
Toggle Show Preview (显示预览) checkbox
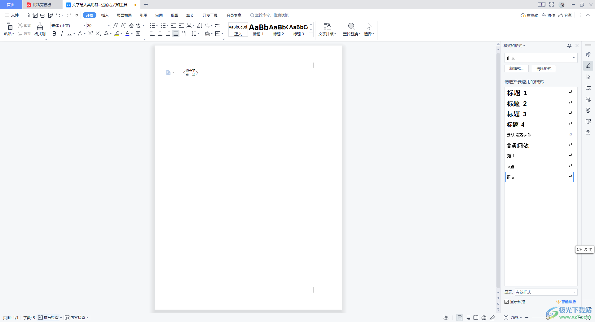coord(507,302)
